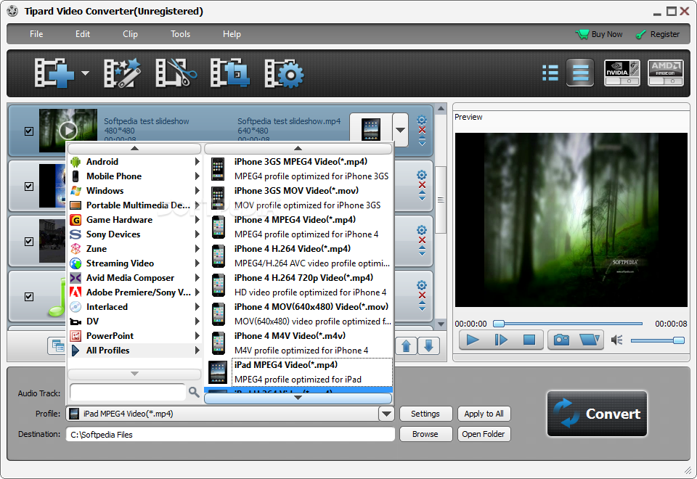Adjust the preview volume slider
Image resolution: width=697 pixels, height=479 pixels.
point(658,340)
